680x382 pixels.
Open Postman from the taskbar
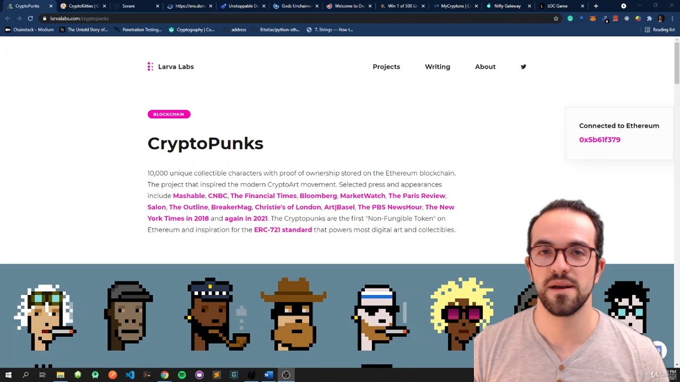(x=113, y=375)
